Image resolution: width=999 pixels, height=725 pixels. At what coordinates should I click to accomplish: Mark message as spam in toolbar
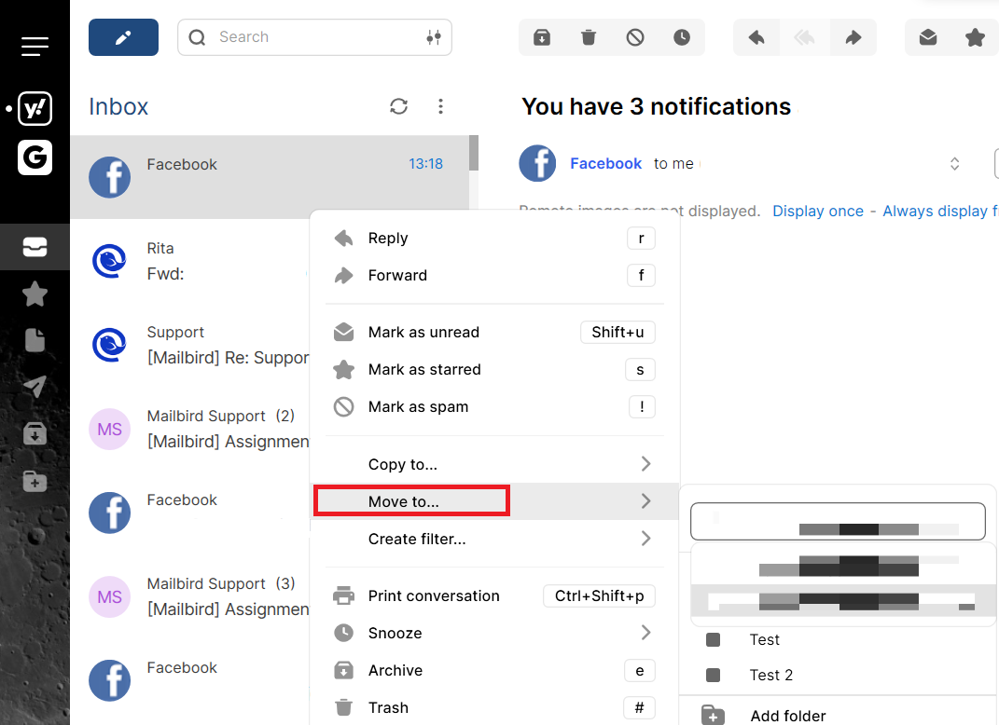(635, 37)
